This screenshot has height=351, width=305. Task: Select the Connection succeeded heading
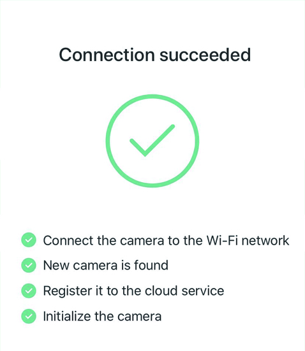(155, 55)
